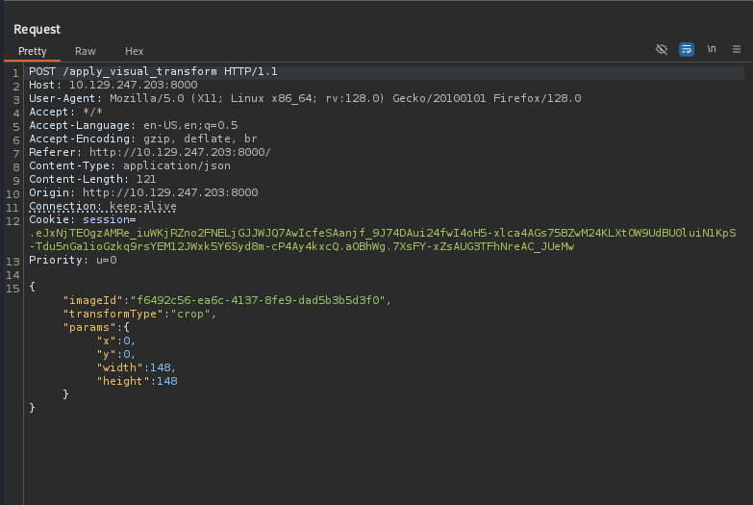Switch to the Raw tab
The height and width of the screenshot is (505, 753).
click(86, 51)
